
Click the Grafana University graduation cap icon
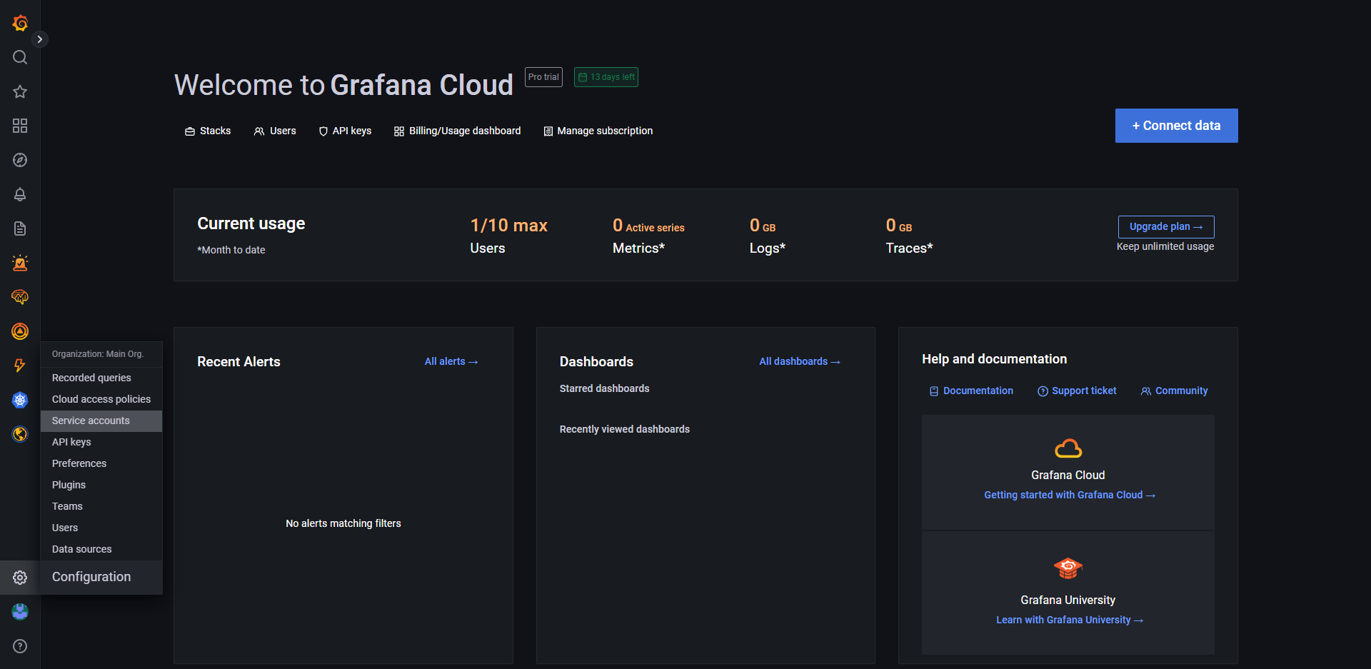[x=1068, y=569]
